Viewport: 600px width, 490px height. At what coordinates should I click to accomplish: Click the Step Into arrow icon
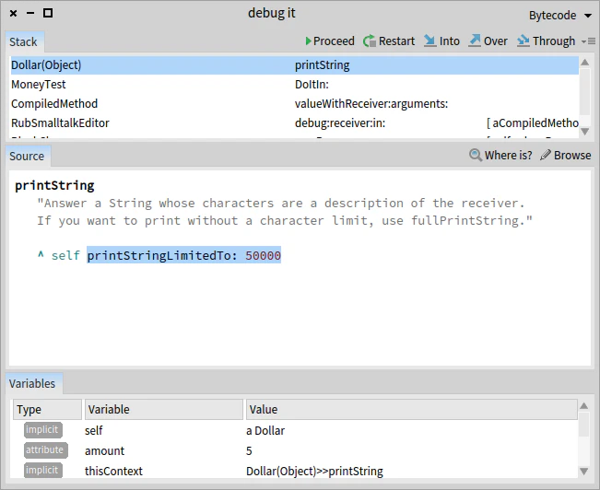pos(429,41)
